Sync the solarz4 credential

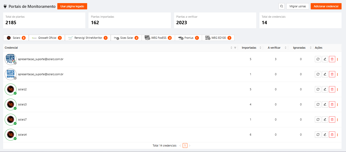click(x=318, y=135)
